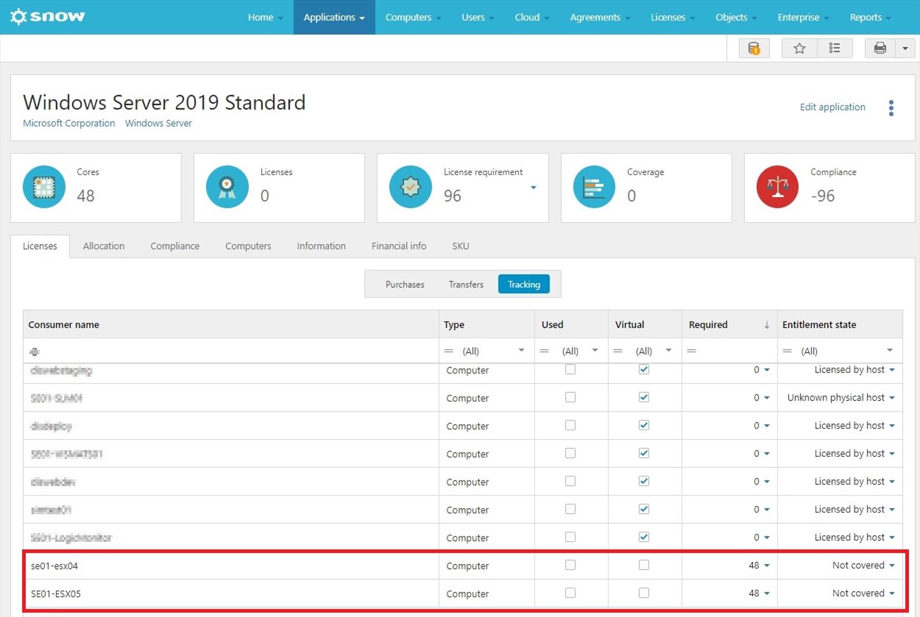
Task: Switch to the Financial info tab
Action: click(399, 246)
